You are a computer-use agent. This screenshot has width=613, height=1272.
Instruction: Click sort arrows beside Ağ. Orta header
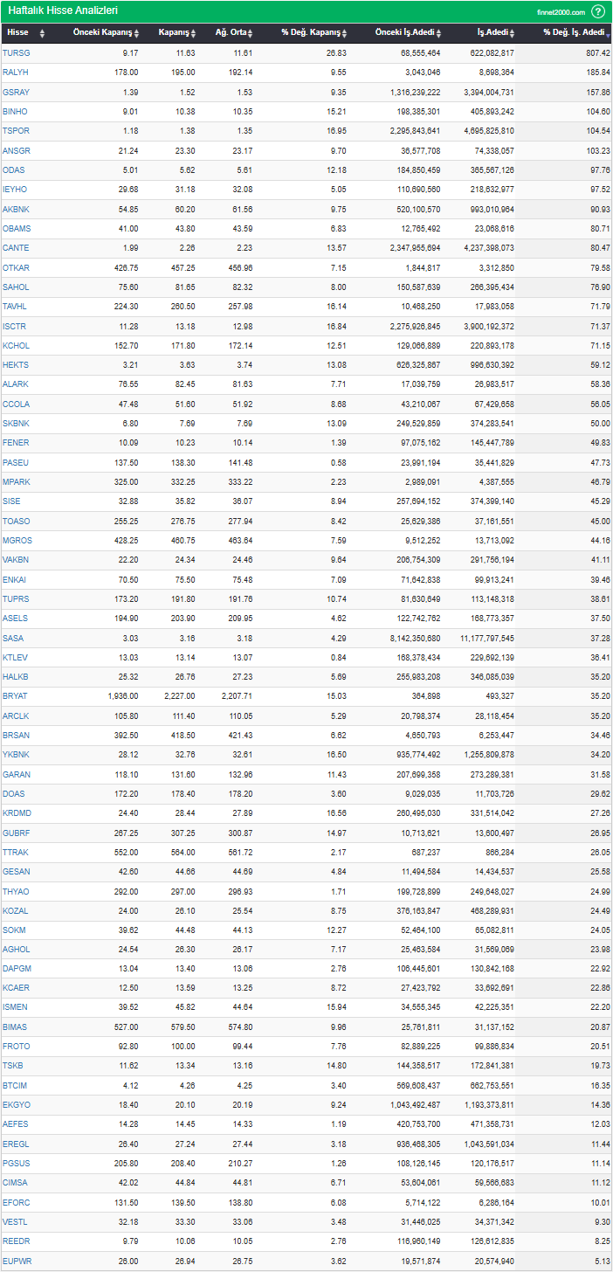(251, 33)
